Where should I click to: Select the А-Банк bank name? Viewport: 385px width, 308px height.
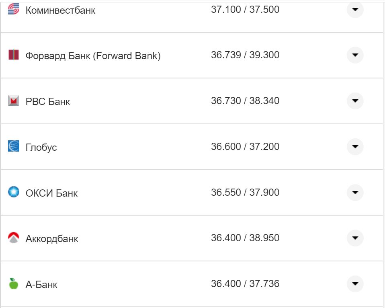41,285
